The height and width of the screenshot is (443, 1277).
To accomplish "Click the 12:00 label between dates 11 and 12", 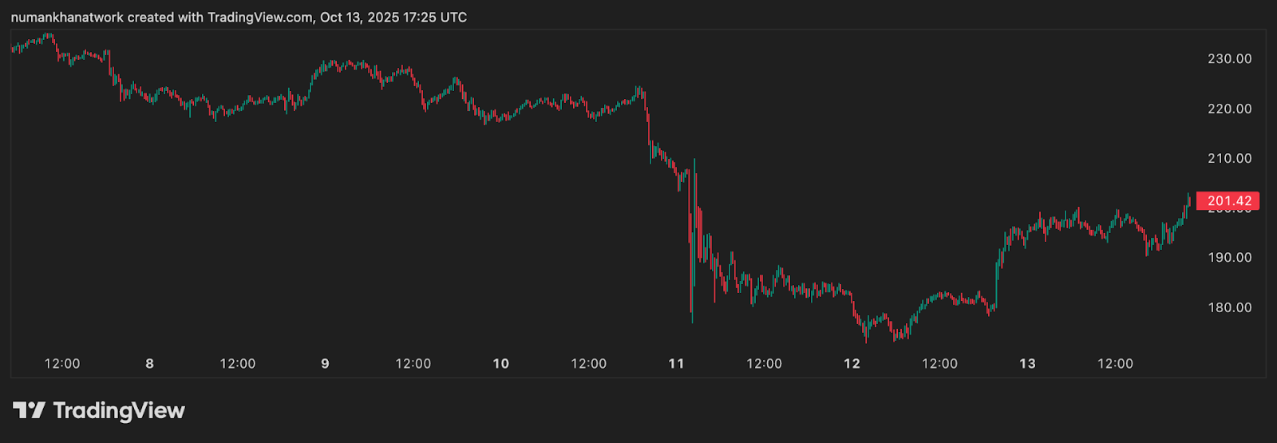I will click(x=764, y=364).
